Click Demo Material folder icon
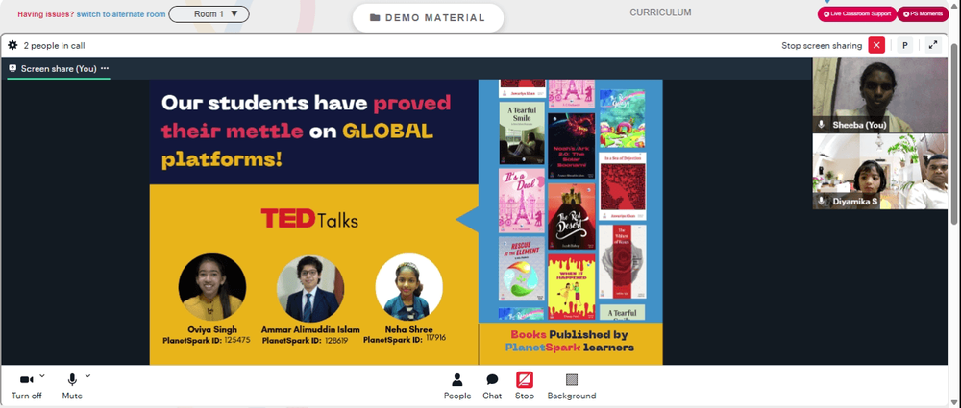 coord(375,18)
